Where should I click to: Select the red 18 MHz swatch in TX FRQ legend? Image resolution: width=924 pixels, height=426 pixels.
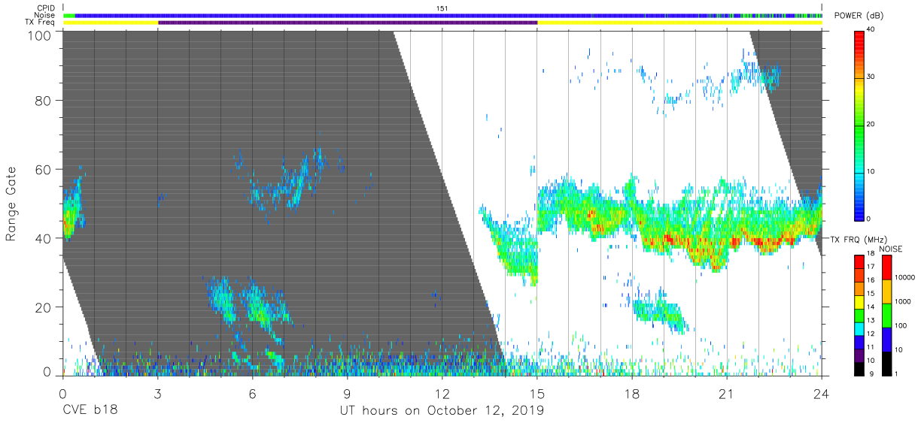tap(859, 261)
